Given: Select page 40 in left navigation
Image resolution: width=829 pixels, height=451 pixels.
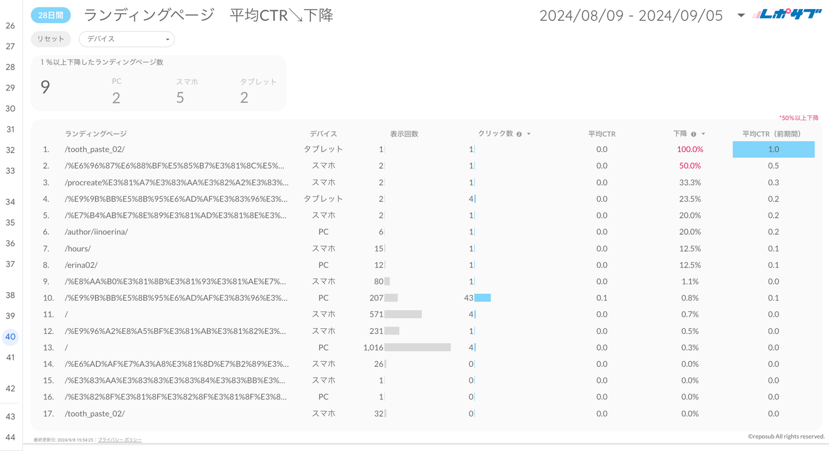Looking at the screenshot, I should (10, 337).
